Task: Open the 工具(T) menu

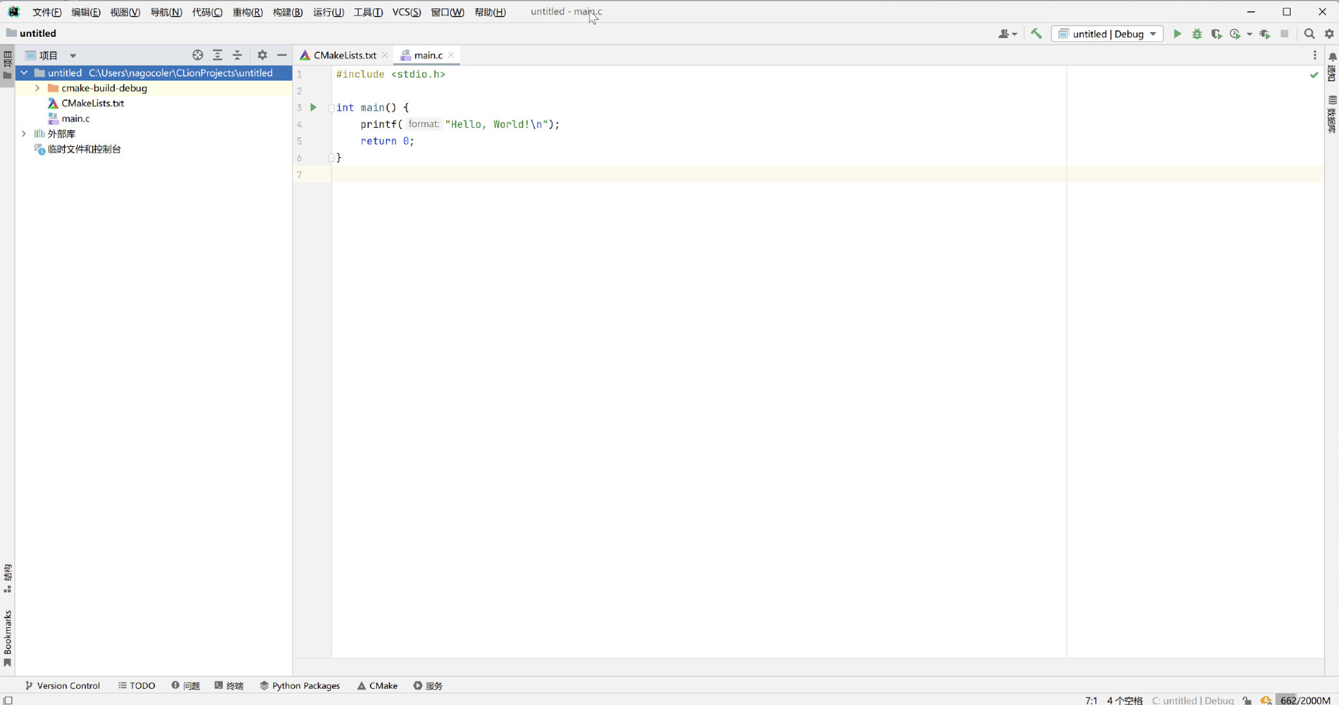Action: [368, 12]
